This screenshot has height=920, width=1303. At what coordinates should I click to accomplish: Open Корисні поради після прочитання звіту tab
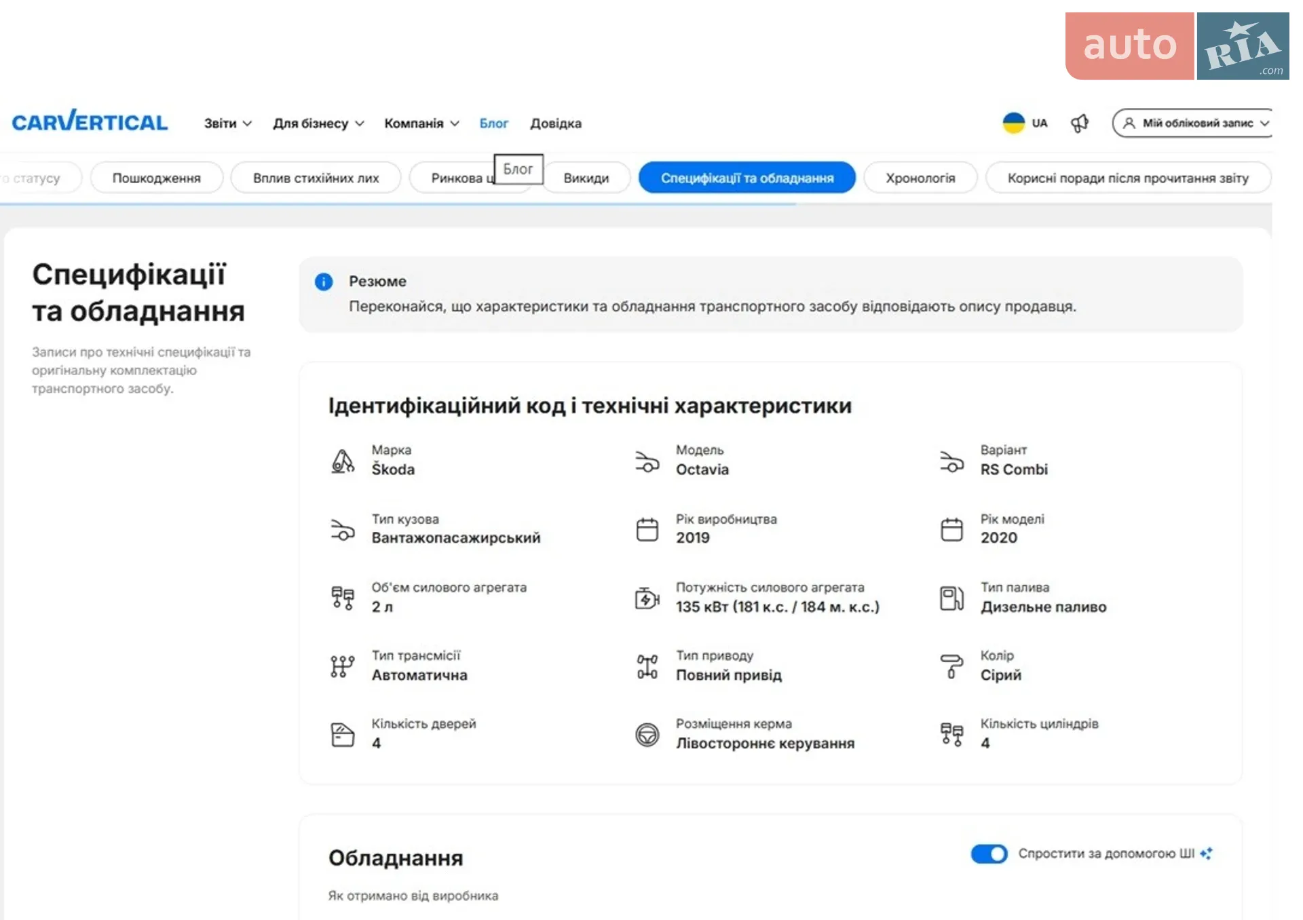[x=1128, y=178]
